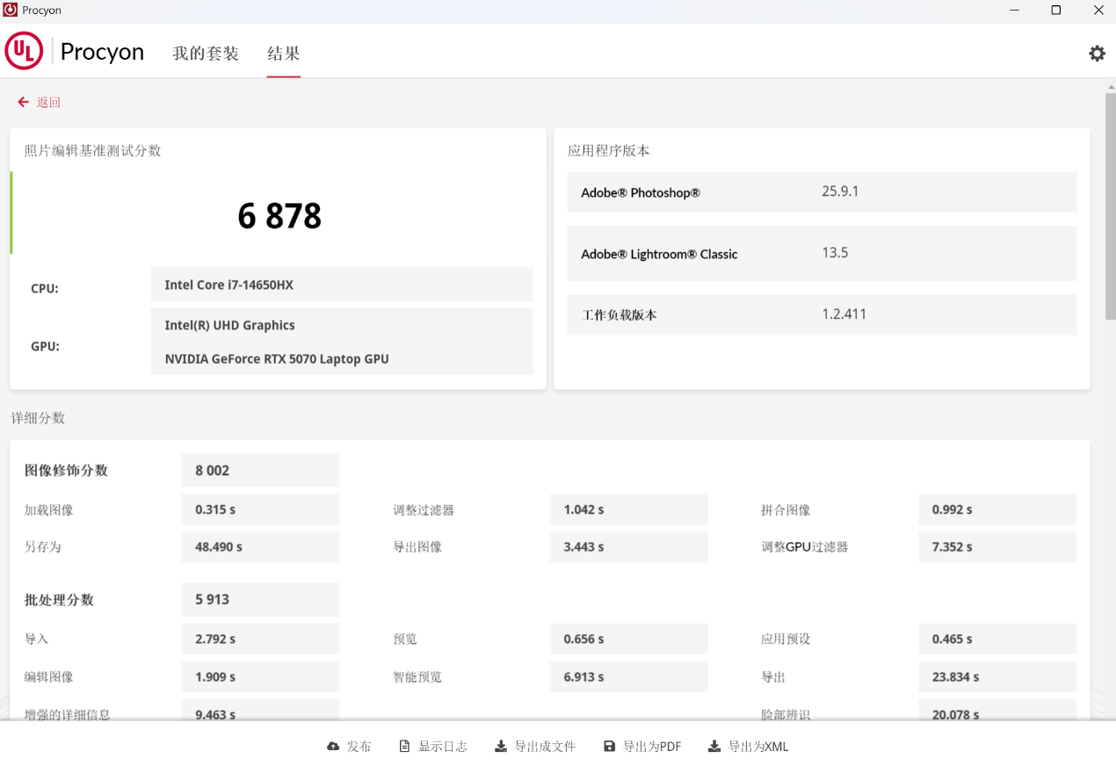
Task: Go back via the 返回 link
Action: 48,103
